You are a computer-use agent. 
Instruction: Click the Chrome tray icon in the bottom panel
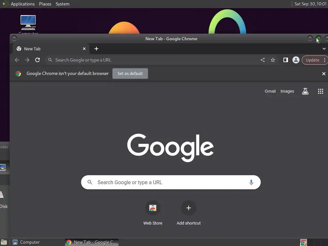click(x=304, y=242)
